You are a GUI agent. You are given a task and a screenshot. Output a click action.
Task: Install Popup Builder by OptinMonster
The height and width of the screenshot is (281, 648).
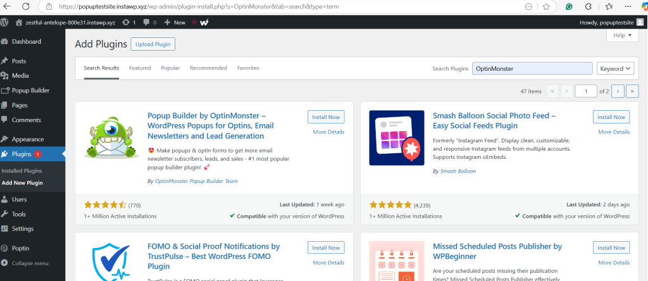pos(326,117)
